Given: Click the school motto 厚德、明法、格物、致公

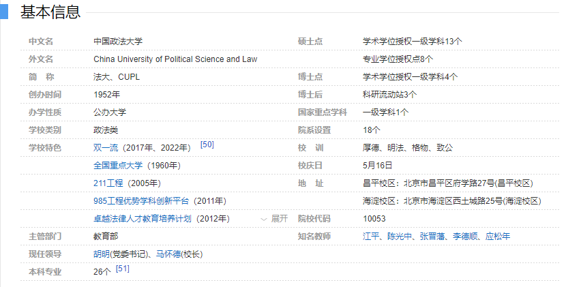Looking at the screenshot, I should (408, 147).
